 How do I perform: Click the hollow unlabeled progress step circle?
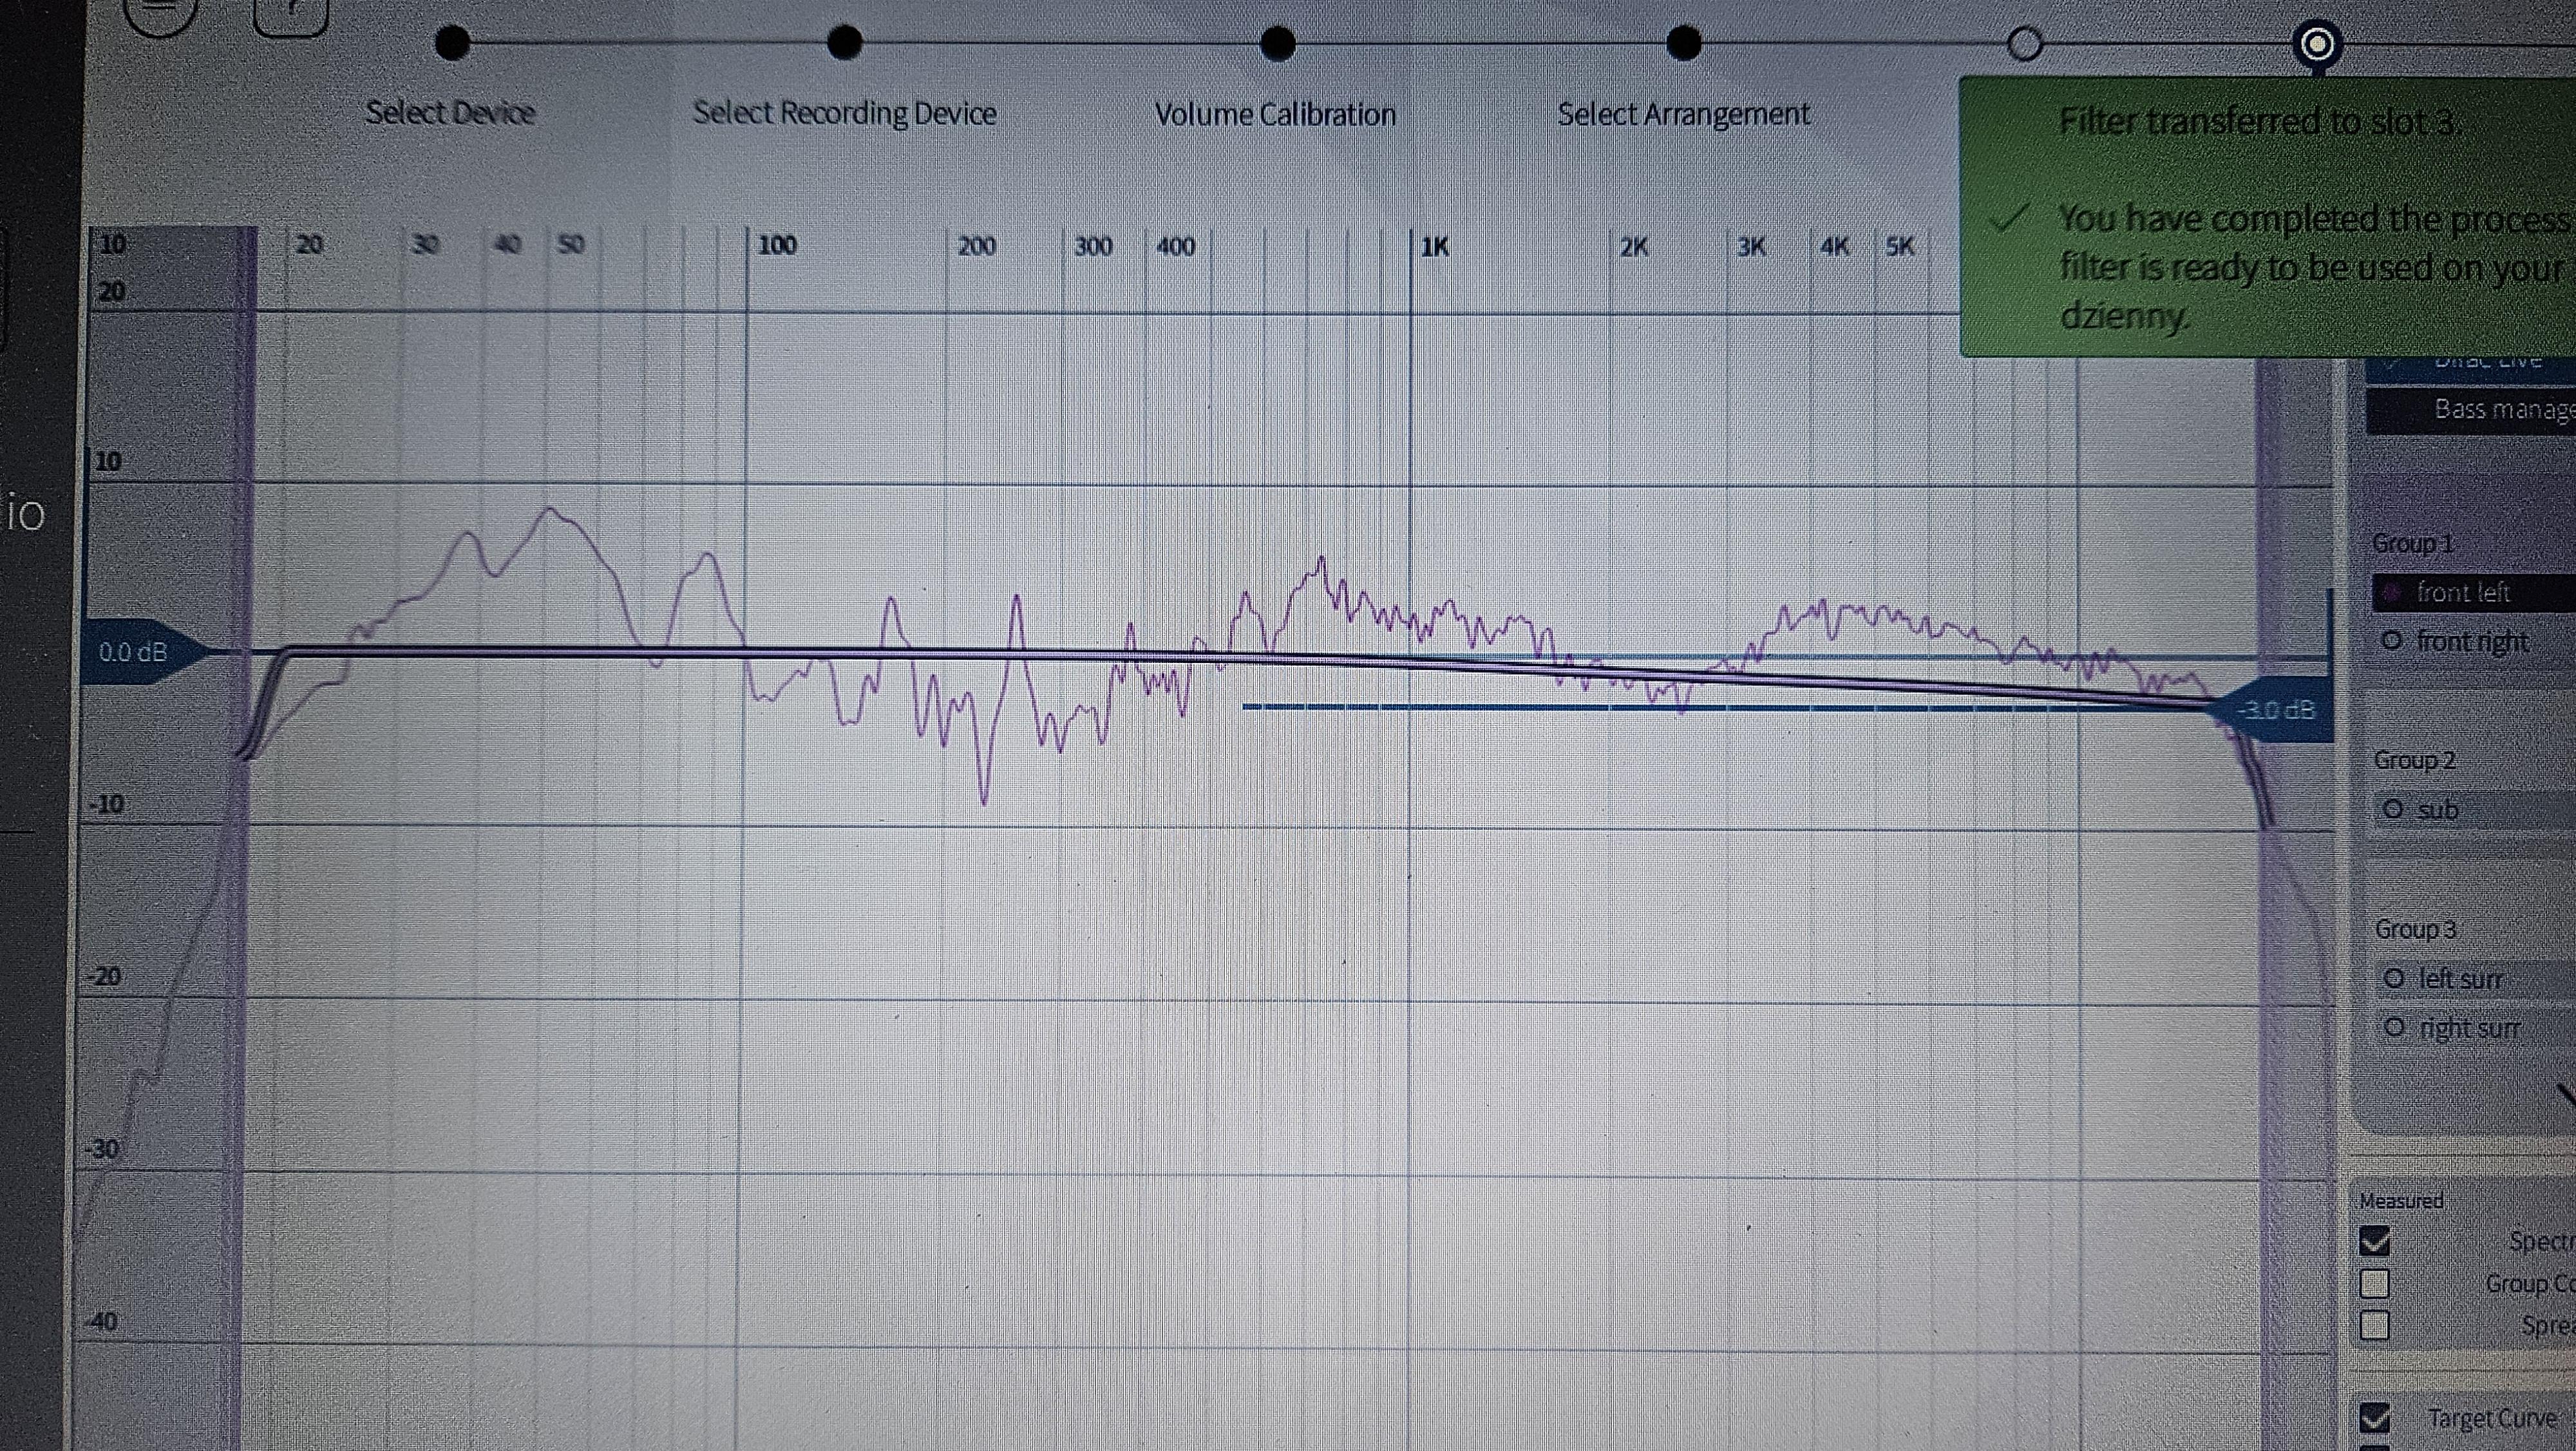2025,44
